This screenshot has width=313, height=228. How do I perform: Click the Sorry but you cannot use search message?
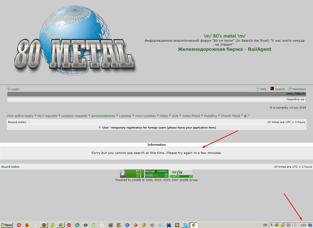coord(156,153)
